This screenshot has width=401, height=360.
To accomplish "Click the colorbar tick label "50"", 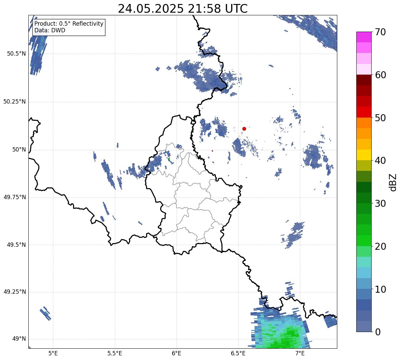I will pyautogui.click(x=380, y=118).
